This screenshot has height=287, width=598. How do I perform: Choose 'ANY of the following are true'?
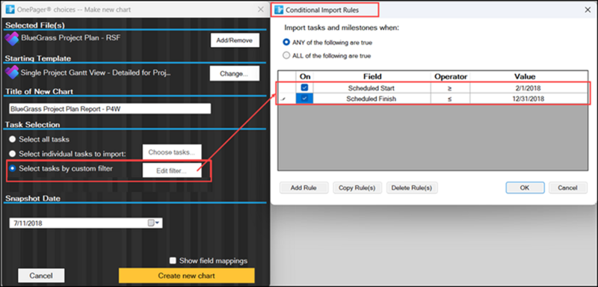pyautogui.click(x=286, y=43)
